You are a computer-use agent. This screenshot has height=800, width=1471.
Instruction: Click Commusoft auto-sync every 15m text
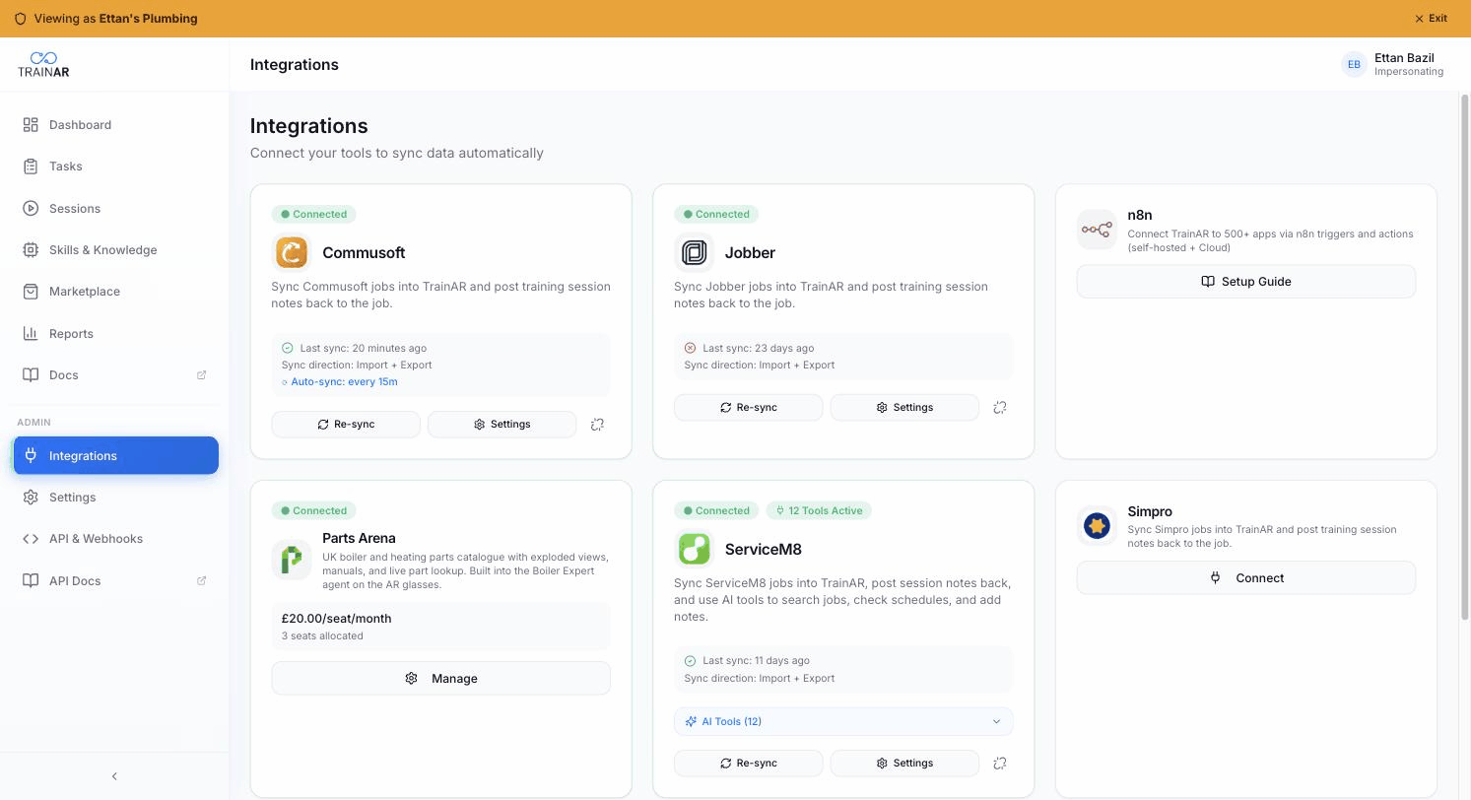click(x=344, y=381)
